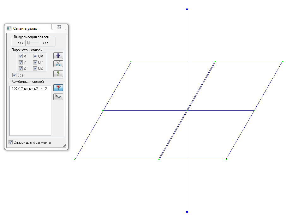The image size is (286, 218).
Task: Click <<< to decrease restraint visualization
Action: (x=21, y=43)
